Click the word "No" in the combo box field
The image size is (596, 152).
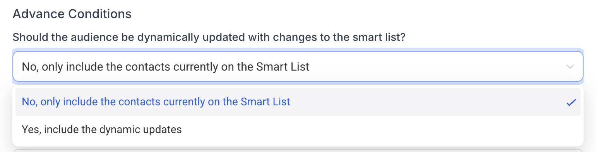point(29,67)
